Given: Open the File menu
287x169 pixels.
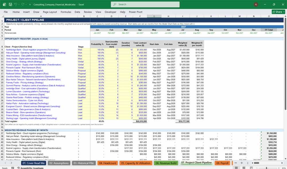Looking at the screenshot, I should pyautogui.click(x=6, y=12).
